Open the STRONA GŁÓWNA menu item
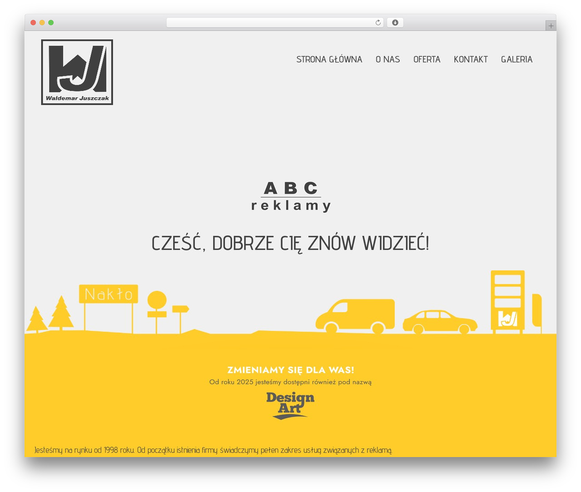The image size is (581, 492). coord(329,59)
